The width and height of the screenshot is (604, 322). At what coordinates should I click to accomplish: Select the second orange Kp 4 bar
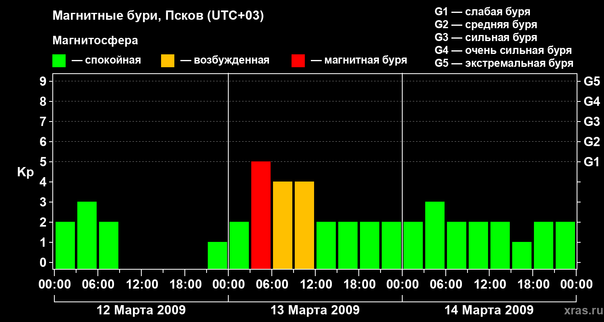pyautogui.click(x=304, y=225)
